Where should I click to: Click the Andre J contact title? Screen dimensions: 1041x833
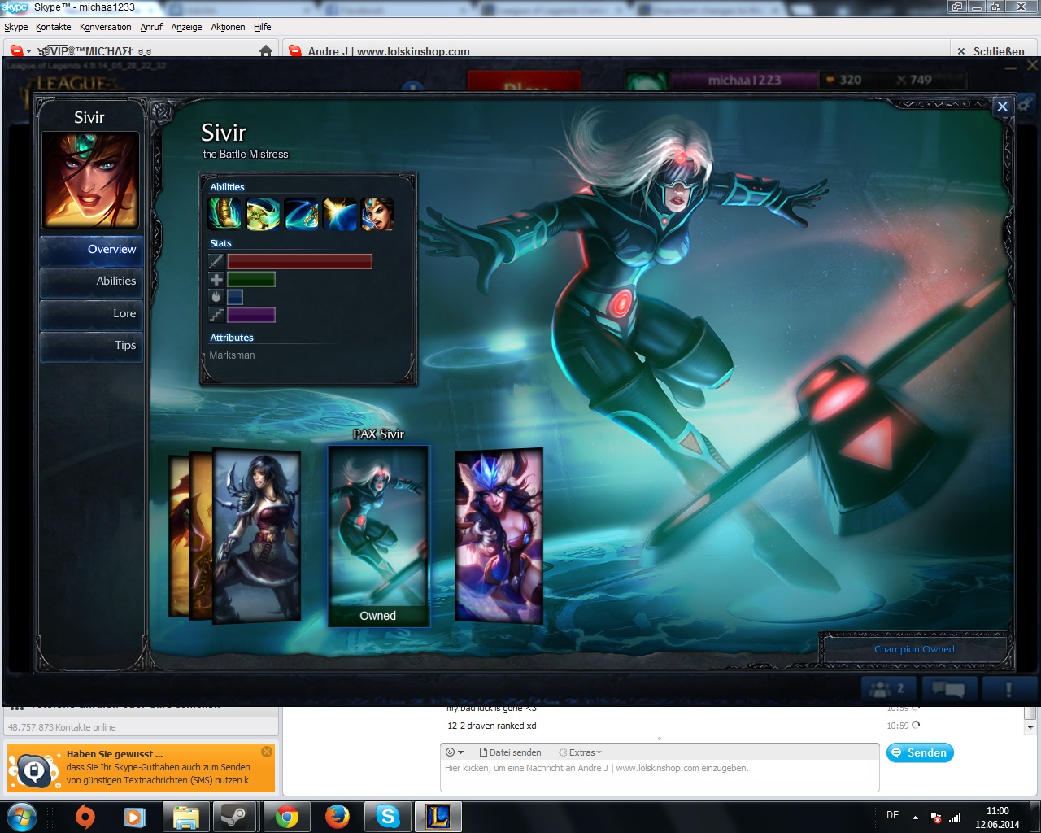[x=388, y=50]
